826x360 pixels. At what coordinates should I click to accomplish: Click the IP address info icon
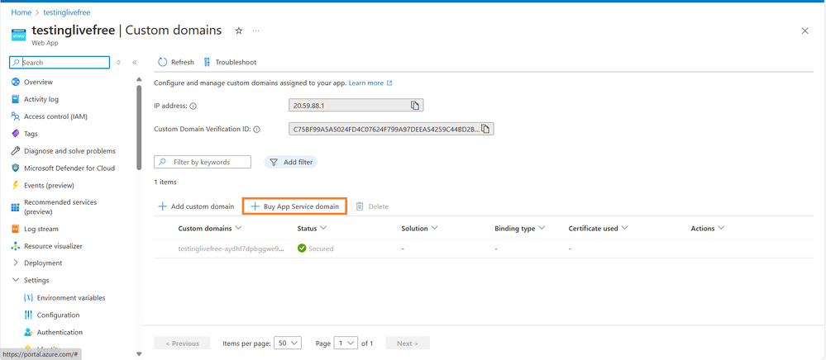coord(193,106)
